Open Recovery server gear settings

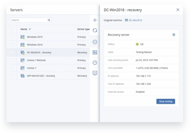pos(174,35)
